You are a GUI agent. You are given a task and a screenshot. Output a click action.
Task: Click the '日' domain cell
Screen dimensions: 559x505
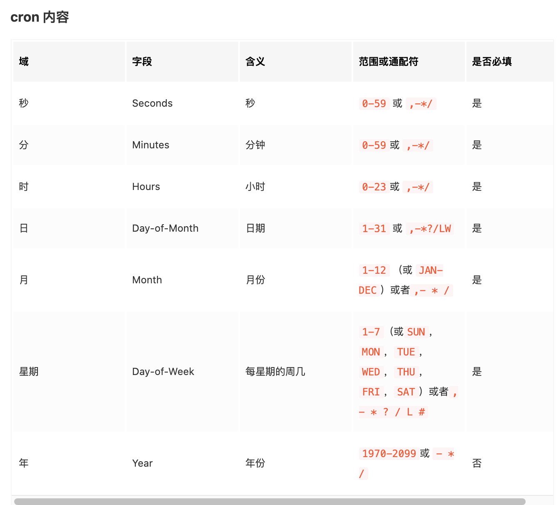(x=69, y=228)
